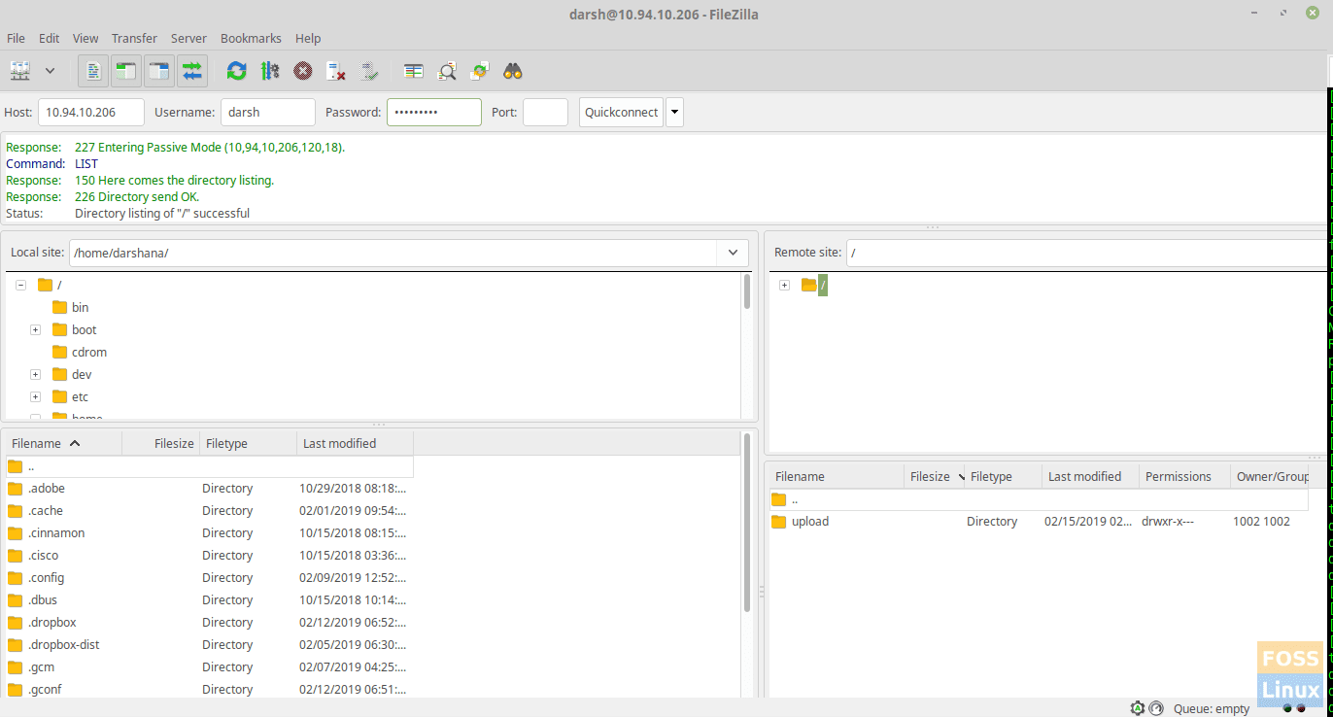This screenshot has width=1333, height=717.
Task: Select the .dropbox-dist folder
Action: [x=210, y=645]
